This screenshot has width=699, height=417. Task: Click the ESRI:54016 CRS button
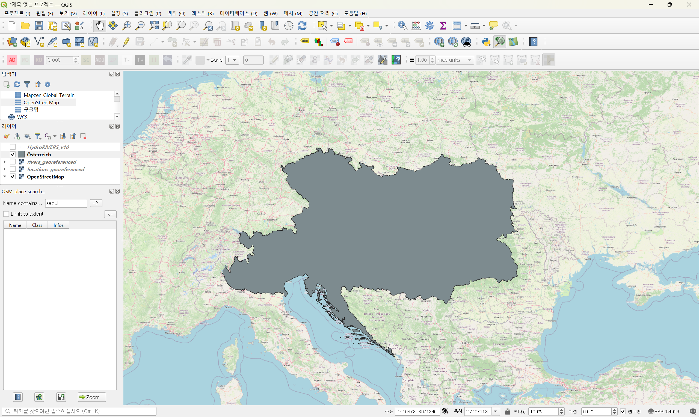coord(663,411)
